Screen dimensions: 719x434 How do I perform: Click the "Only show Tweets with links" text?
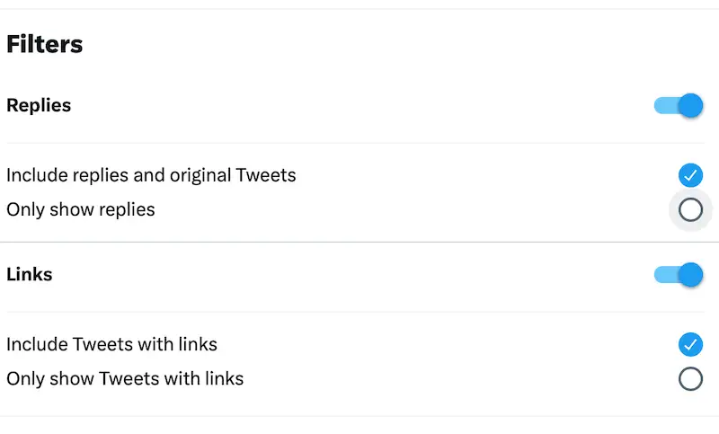point(125,378)
